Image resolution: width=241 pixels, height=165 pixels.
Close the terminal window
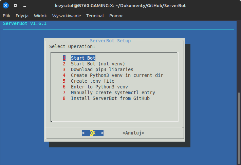6,5
